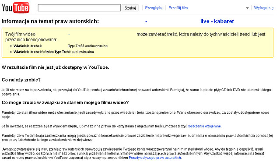The width and height of the screenshot is (280, 162).
Task: Click 'W rezultacie film nie jest już dostępny' text
Action: coord(56,67)
